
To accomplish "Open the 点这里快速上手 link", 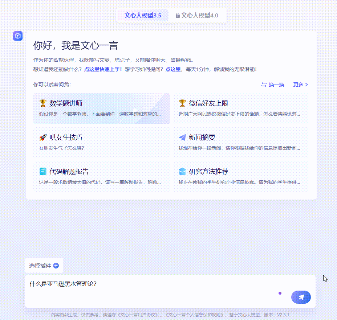I will click(x=103, y=69).
